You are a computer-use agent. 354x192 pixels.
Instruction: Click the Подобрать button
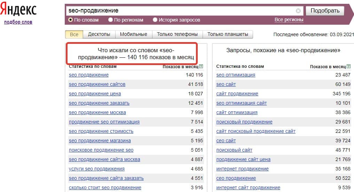(325, 10)
